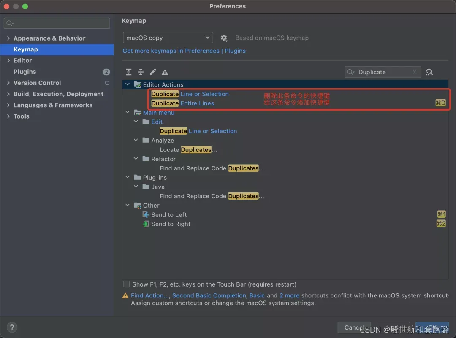The height and width of the screenshot is (338, 456).
Task: Click the Send to Left arrow icon
Action: click(146, 214)
